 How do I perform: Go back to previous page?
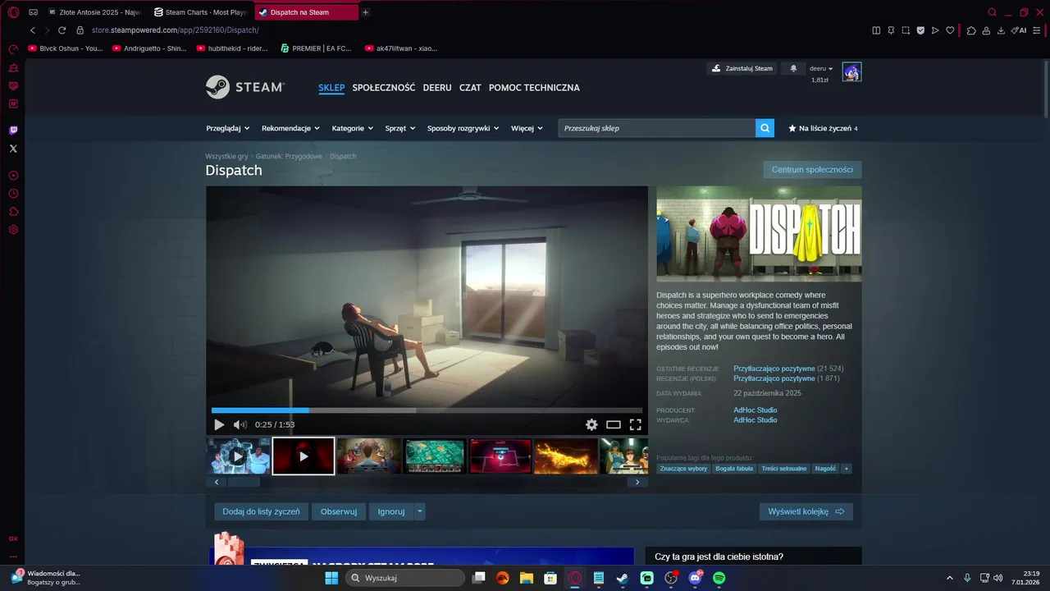point(33,30)
